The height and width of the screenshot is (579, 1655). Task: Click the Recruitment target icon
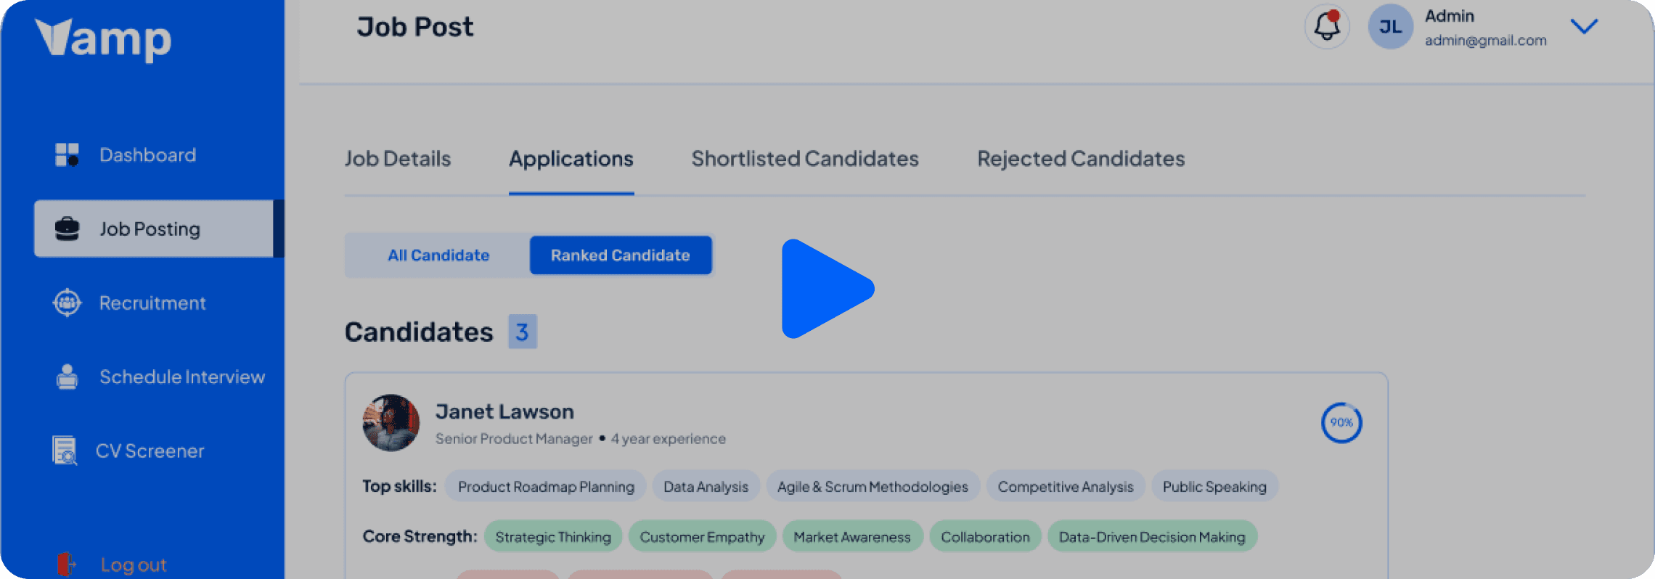tap(67, 303)
